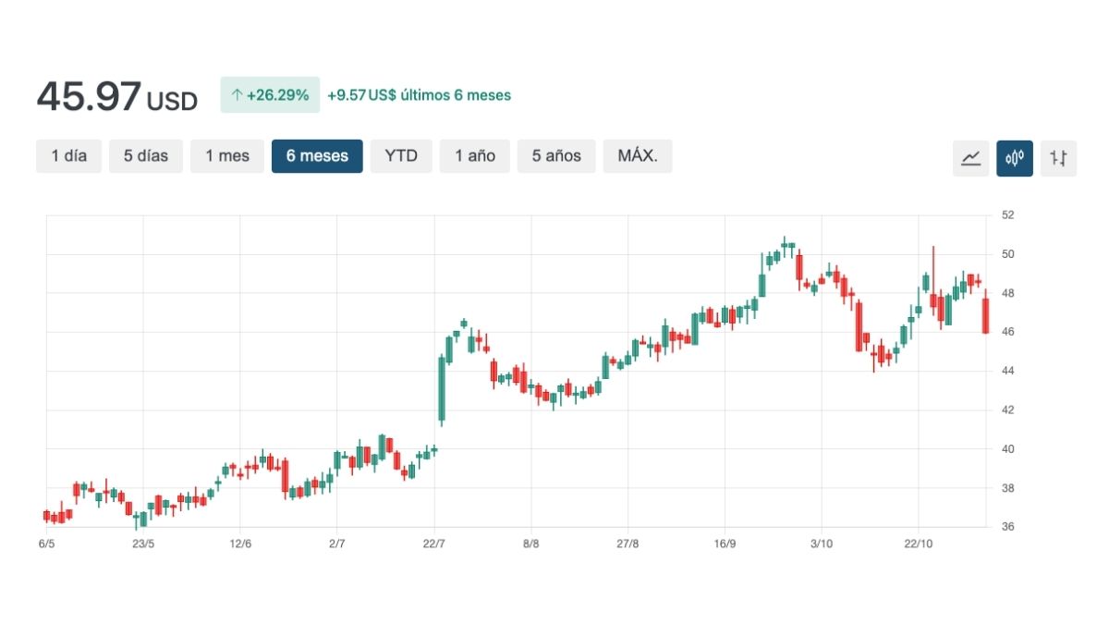Viewport: 1109px width, 624px height.
Task: Click the 45.97 USD price value
Action: pos(116,97)
